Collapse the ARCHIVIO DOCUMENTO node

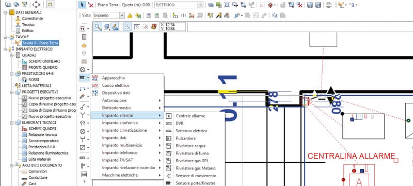tap(11, 165)
